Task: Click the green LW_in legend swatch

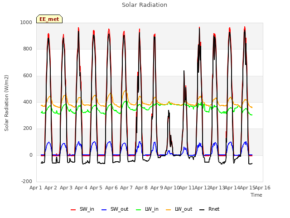Action: [139, 210]
